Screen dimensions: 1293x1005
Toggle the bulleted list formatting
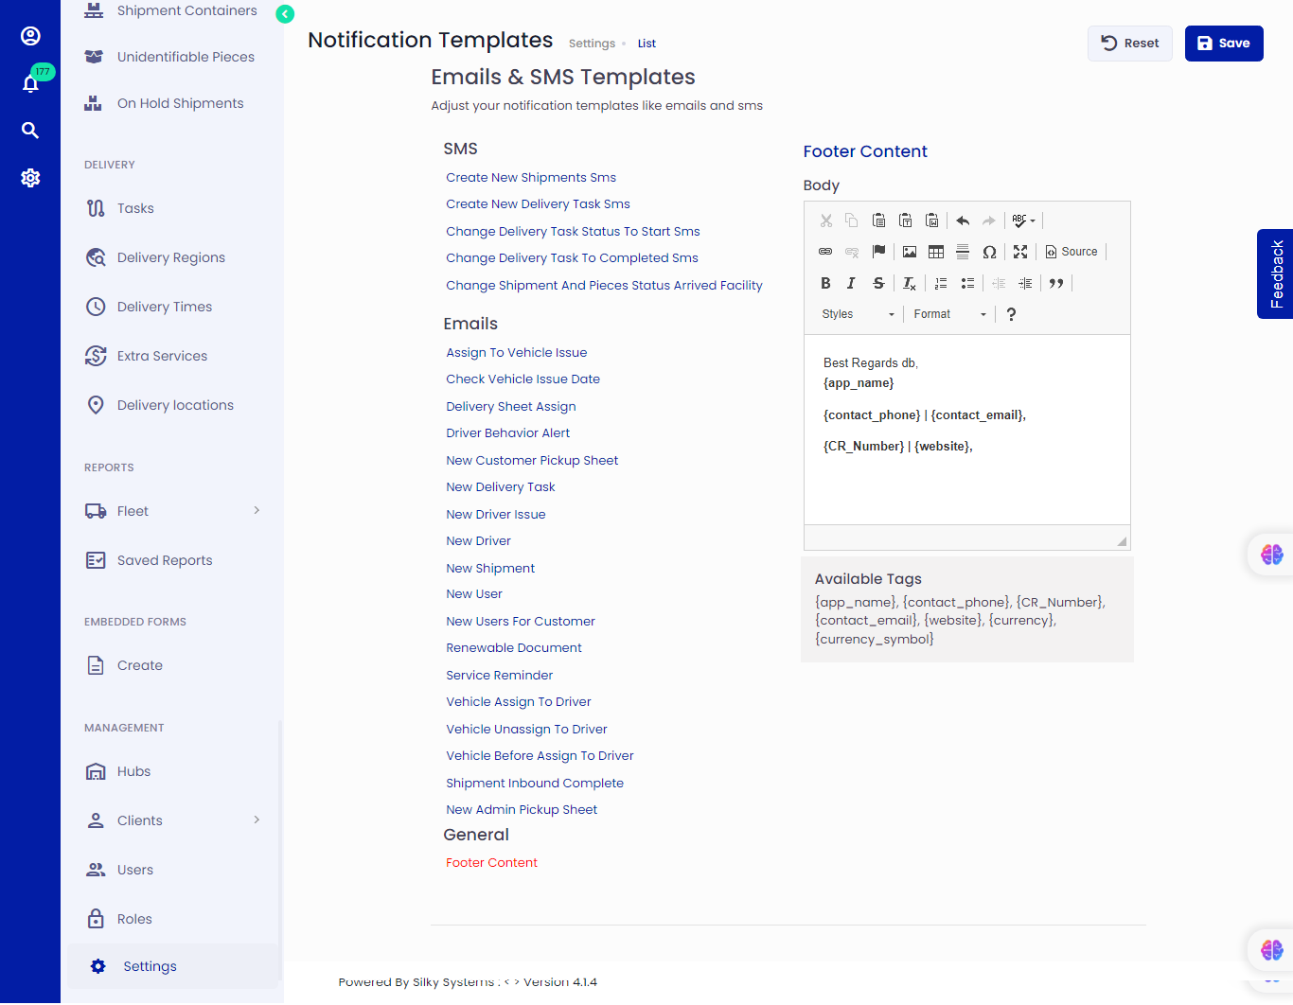pos(967,283)
